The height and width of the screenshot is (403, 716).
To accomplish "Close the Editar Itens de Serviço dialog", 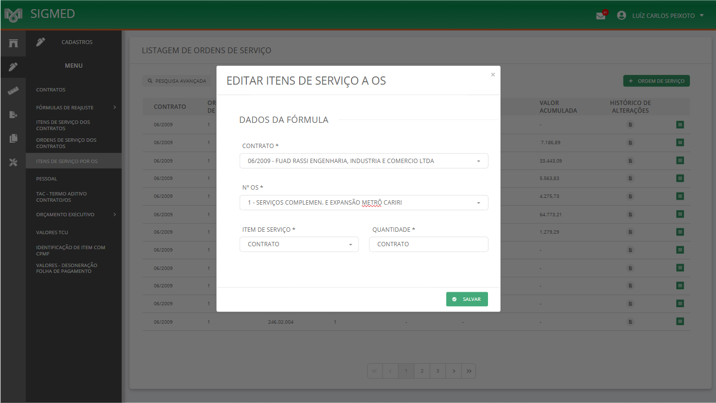I will (x=493, y=75).
